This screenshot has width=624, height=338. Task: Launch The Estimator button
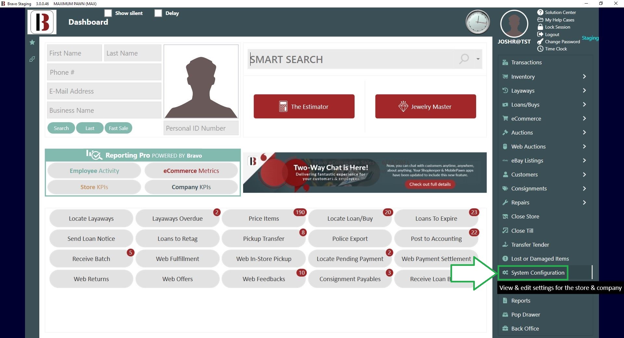pos(304,106)
